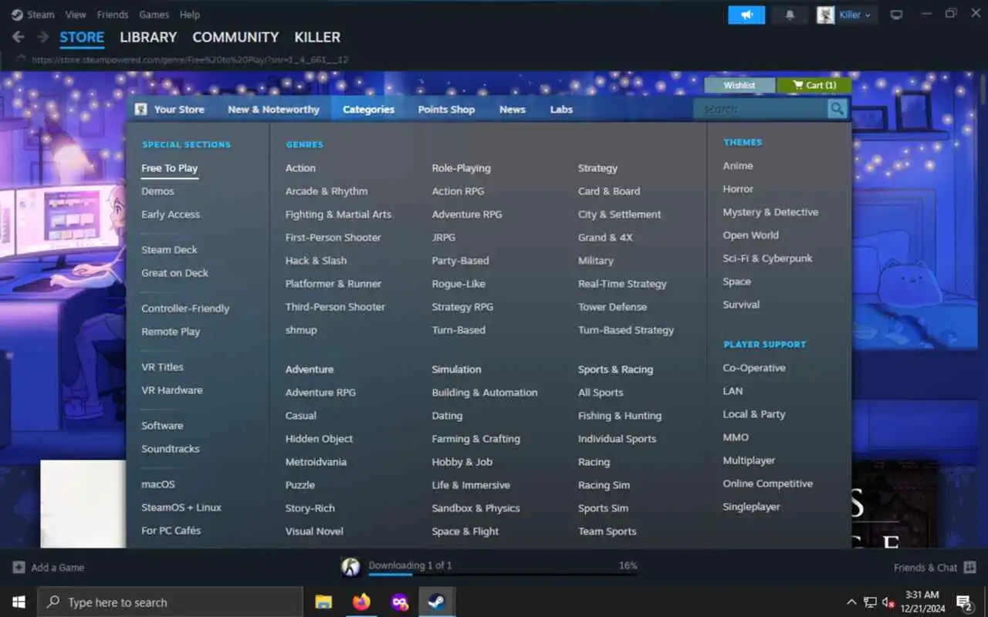Select Co-Operative player support

[754, 368]
